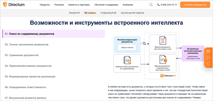Click Встроенные интеллектуальные механизмы block
The height and width of the screenshot is (101, 213).
point(193,53)
